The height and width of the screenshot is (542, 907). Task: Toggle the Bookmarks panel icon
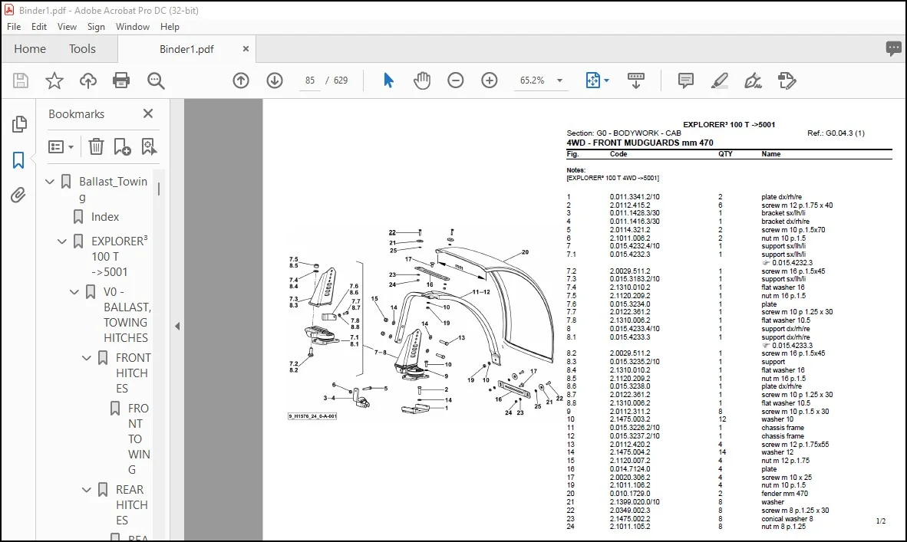click(x=18, y=160)
